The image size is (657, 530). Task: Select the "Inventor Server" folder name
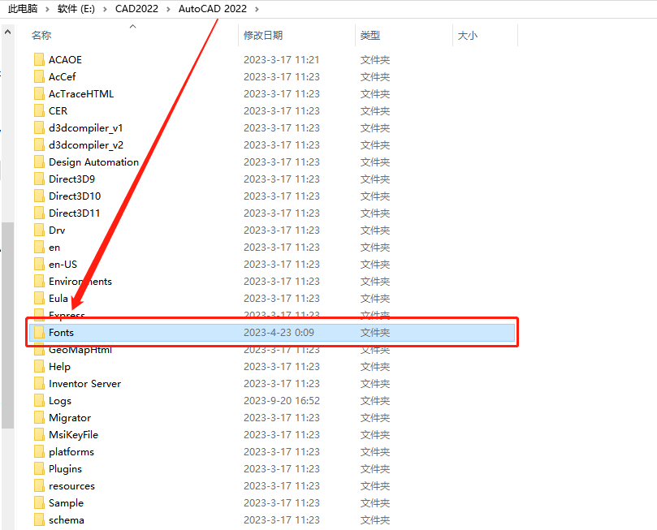point(85,383)
